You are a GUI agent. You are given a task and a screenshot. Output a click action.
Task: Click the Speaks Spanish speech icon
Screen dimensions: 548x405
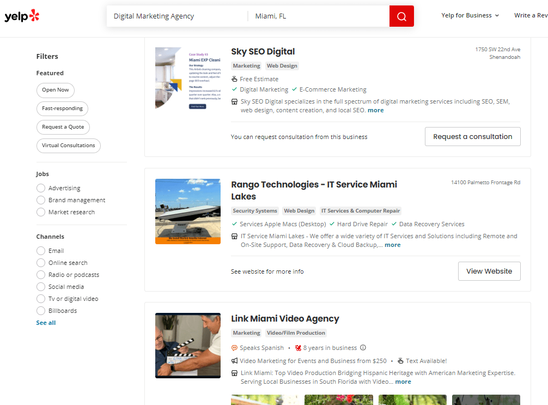click(x=234, y=348)
